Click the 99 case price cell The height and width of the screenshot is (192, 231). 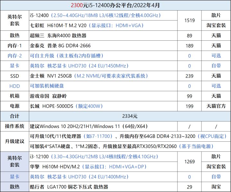pyautogui.click(x=190, y=96)
